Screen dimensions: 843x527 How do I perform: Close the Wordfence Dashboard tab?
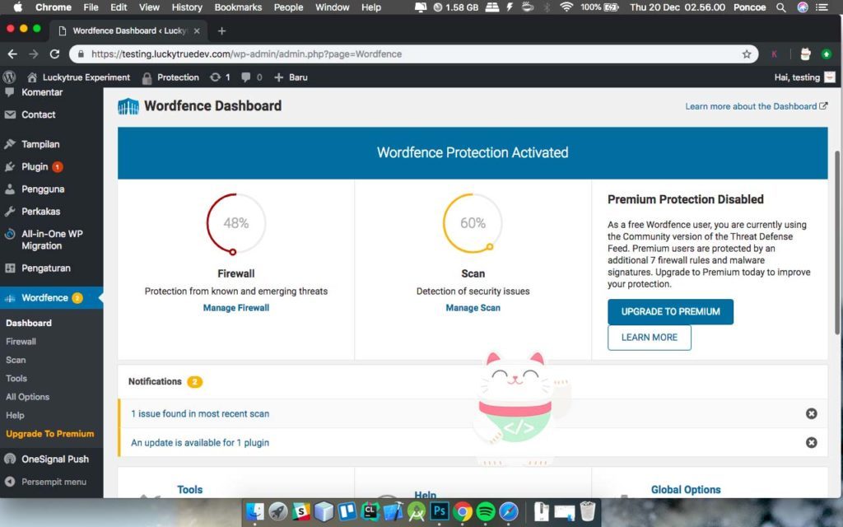pos(197,30)
